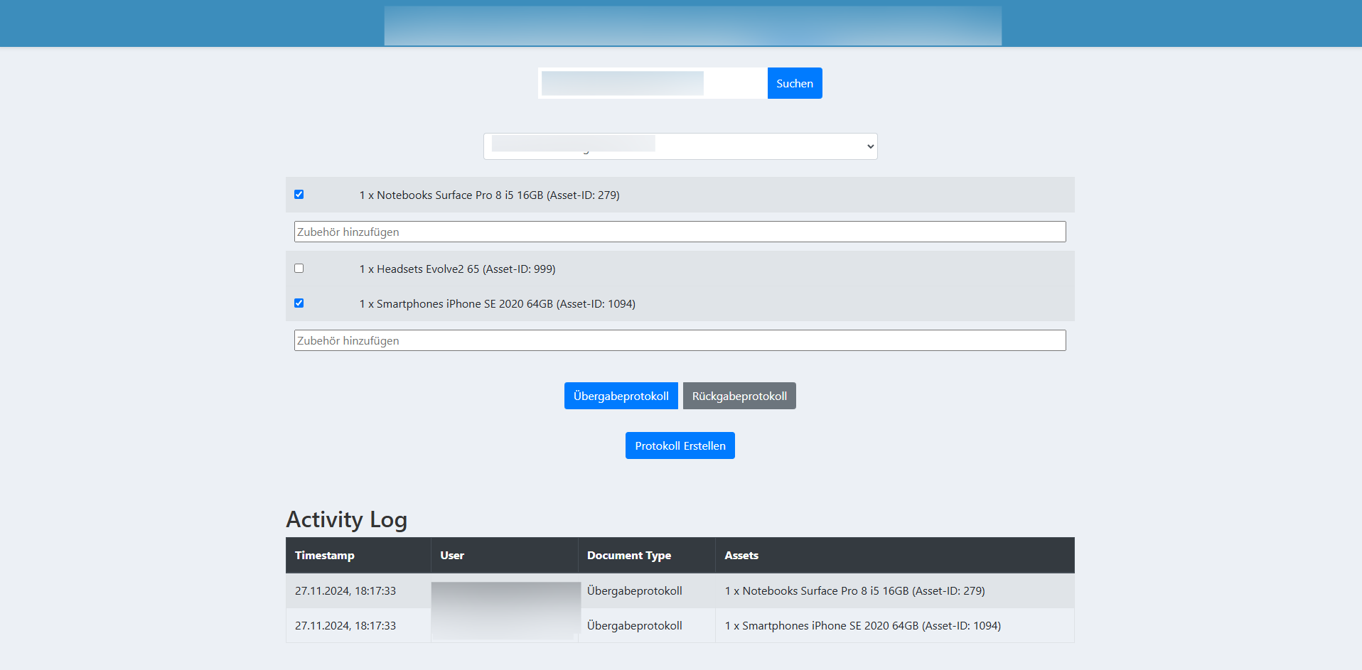Focus the accessory field under iPhone SE
Screen dimensions: 1362x670
[680, 340]
